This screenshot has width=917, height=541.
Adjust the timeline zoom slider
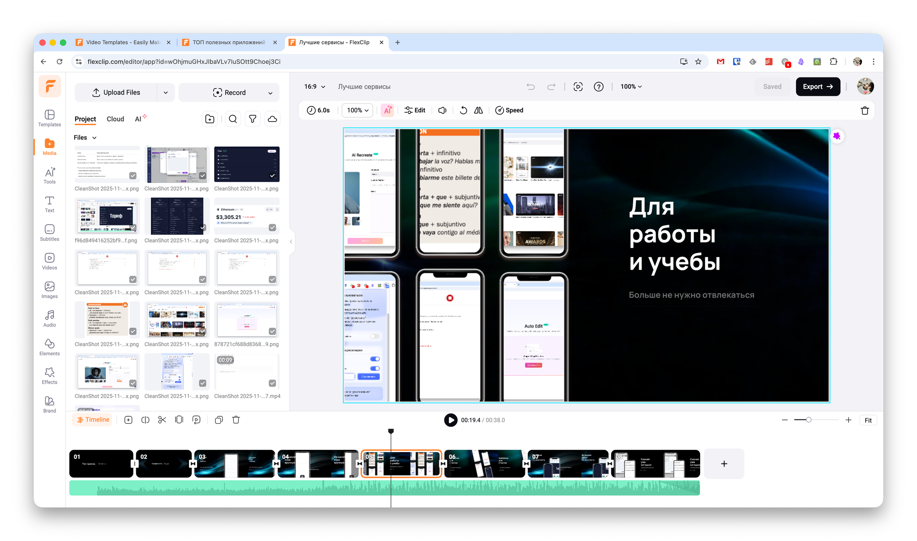click(x=809, y=420)
